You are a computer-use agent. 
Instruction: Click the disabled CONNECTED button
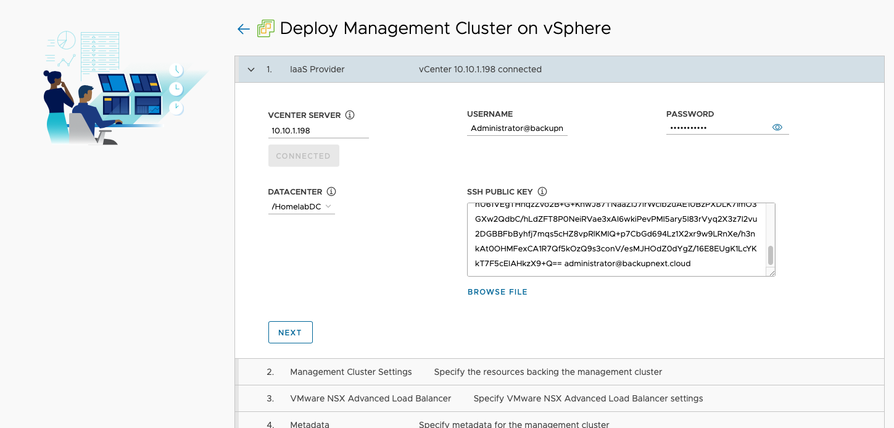coord(304,156)
